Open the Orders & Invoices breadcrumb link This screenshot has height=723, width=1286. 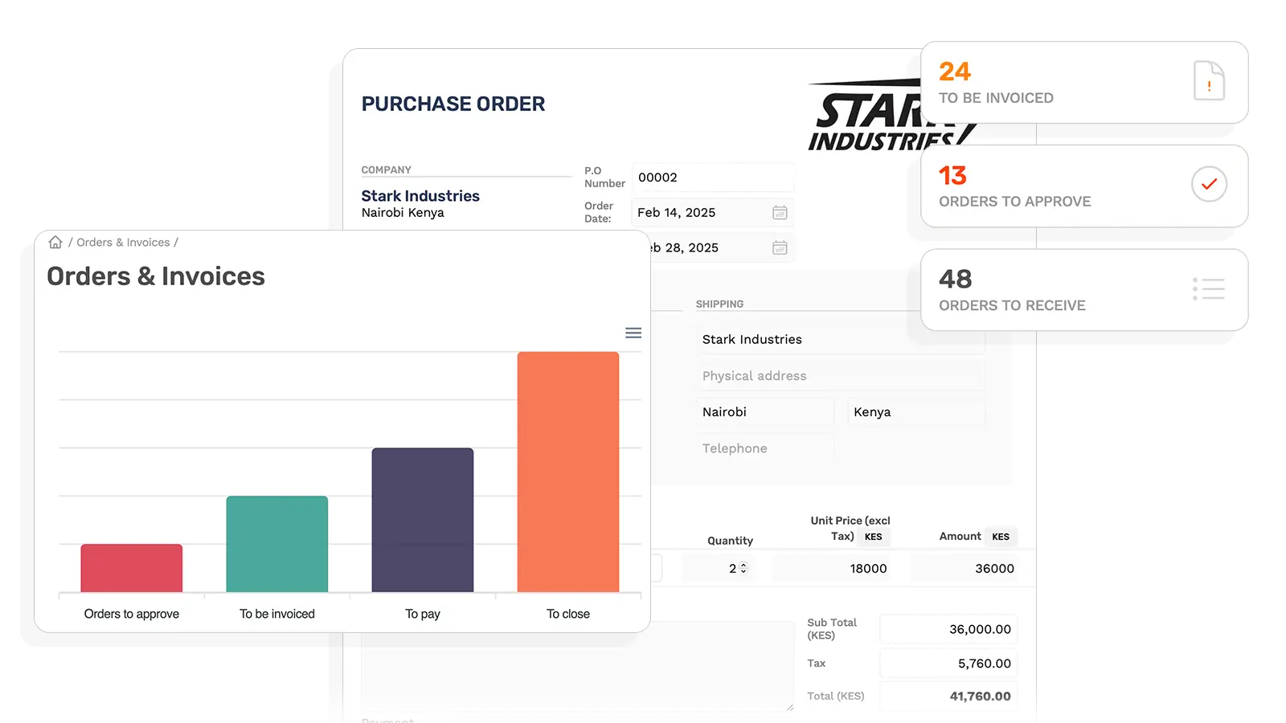point(123,243)
